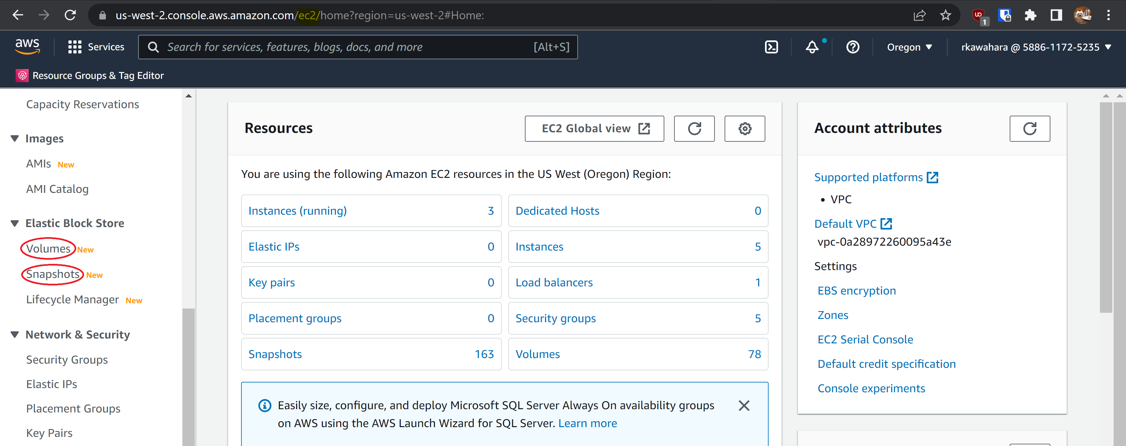Click the EC2 Global view button
This screenshot has height=446, width=1126.
(x=594, y=129)
